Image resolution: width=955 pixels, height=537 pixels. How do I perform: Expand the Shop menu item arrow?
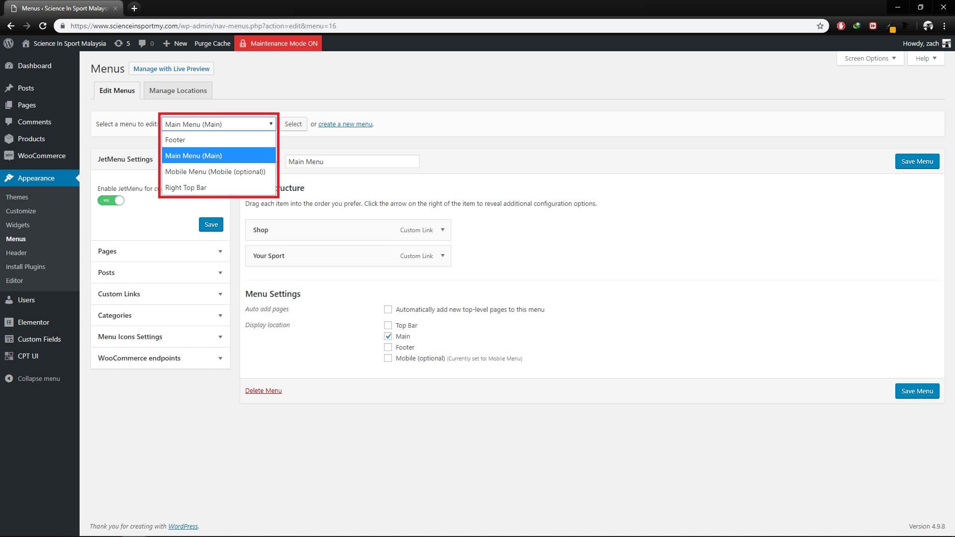click(x=442, y=230)
